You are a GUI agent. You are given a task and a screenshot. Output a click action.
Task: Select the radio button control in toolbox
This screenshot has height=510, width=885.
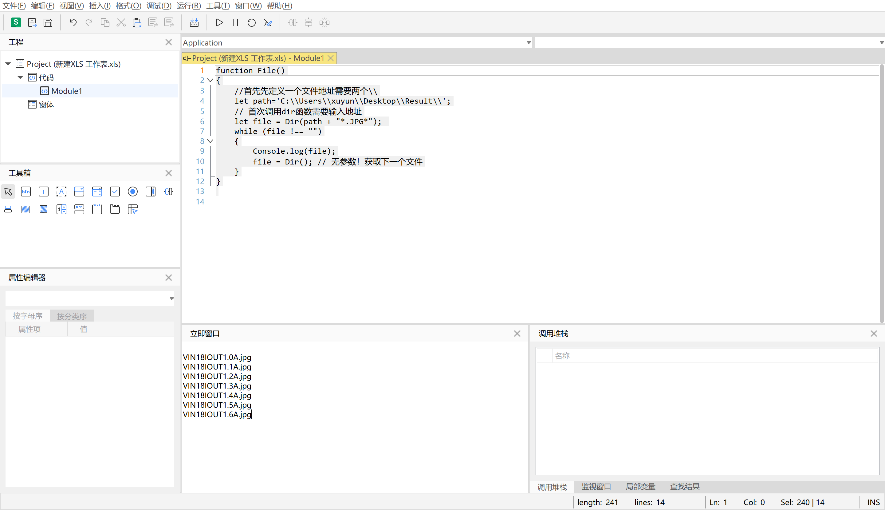coord(133,192)
